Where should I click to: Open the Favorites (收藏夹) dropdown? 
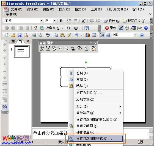[54, 28]
